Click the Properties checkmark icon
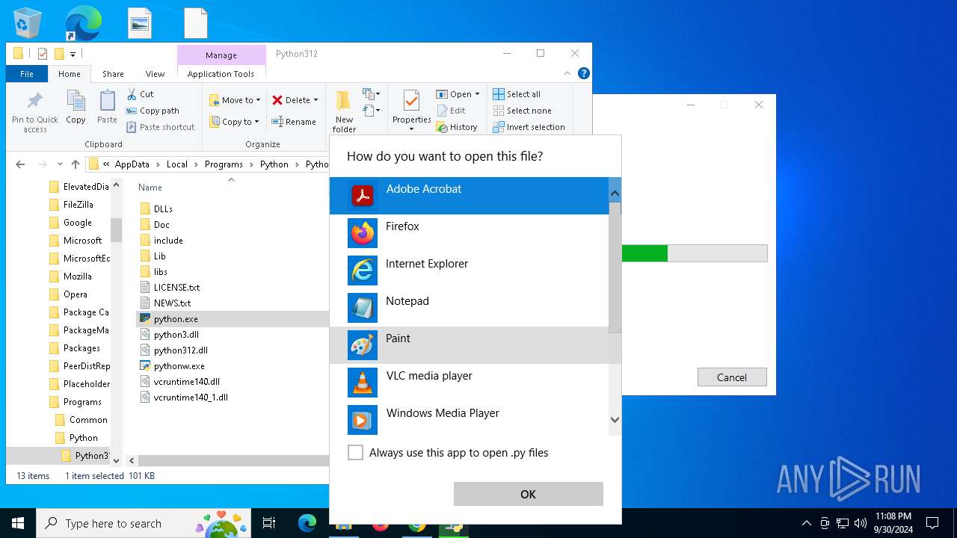The height and width of the screenshot is (538, 957). pos(411,101)
